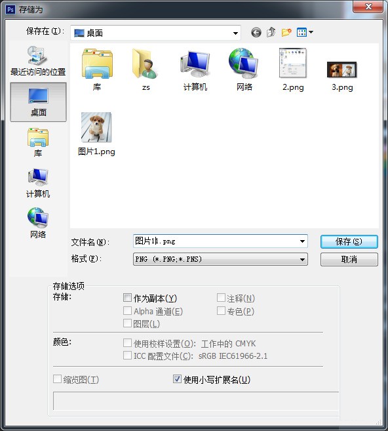
Task: Uncheck 使用小写扩展名(U) checkbox
Action: [x=177, y=379]
